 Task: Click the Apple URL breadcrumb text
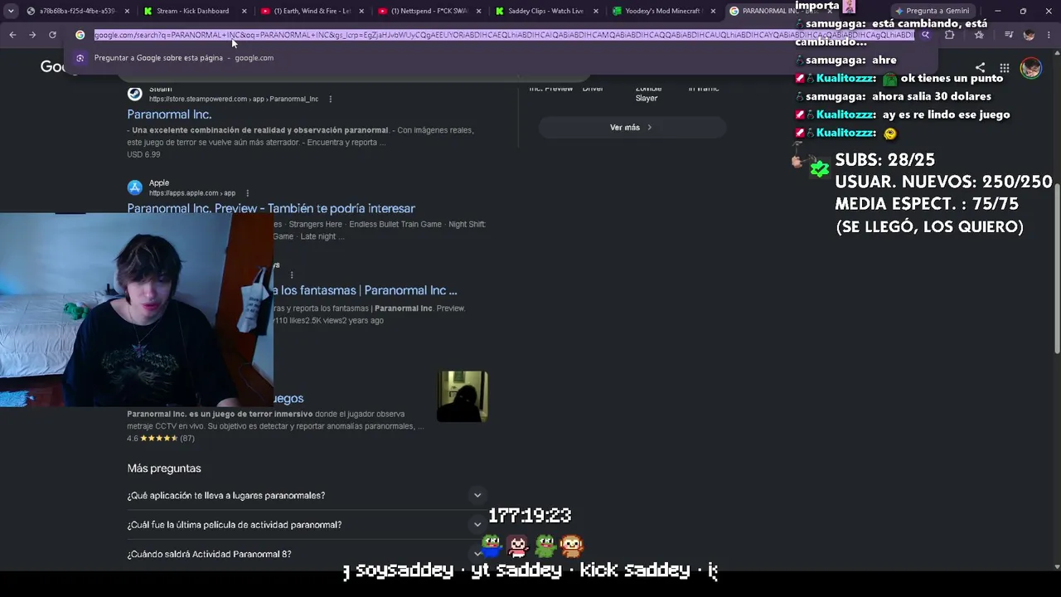click(192, 193)
